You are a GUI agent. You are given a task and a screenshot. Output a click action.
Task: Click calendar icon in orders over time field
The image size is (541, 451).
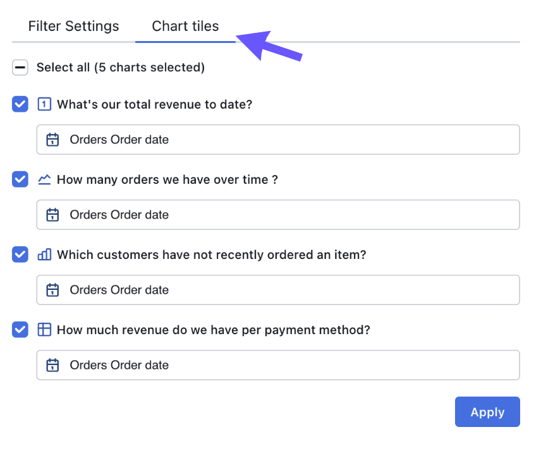52,215
